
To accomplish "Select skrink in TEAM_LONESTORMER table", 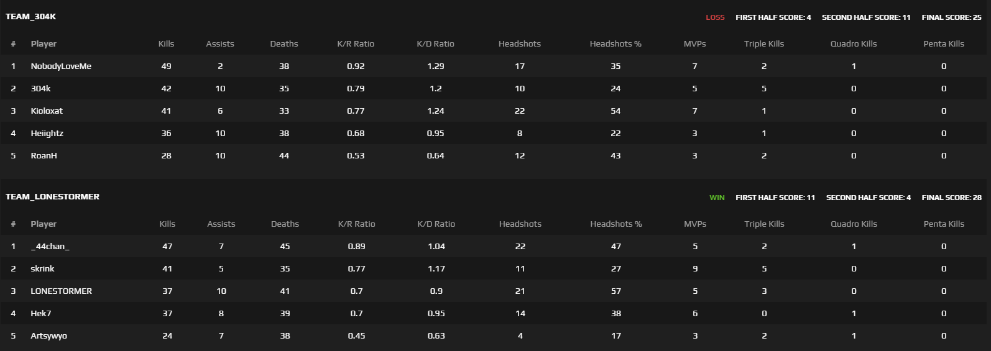I will [42, 269].
